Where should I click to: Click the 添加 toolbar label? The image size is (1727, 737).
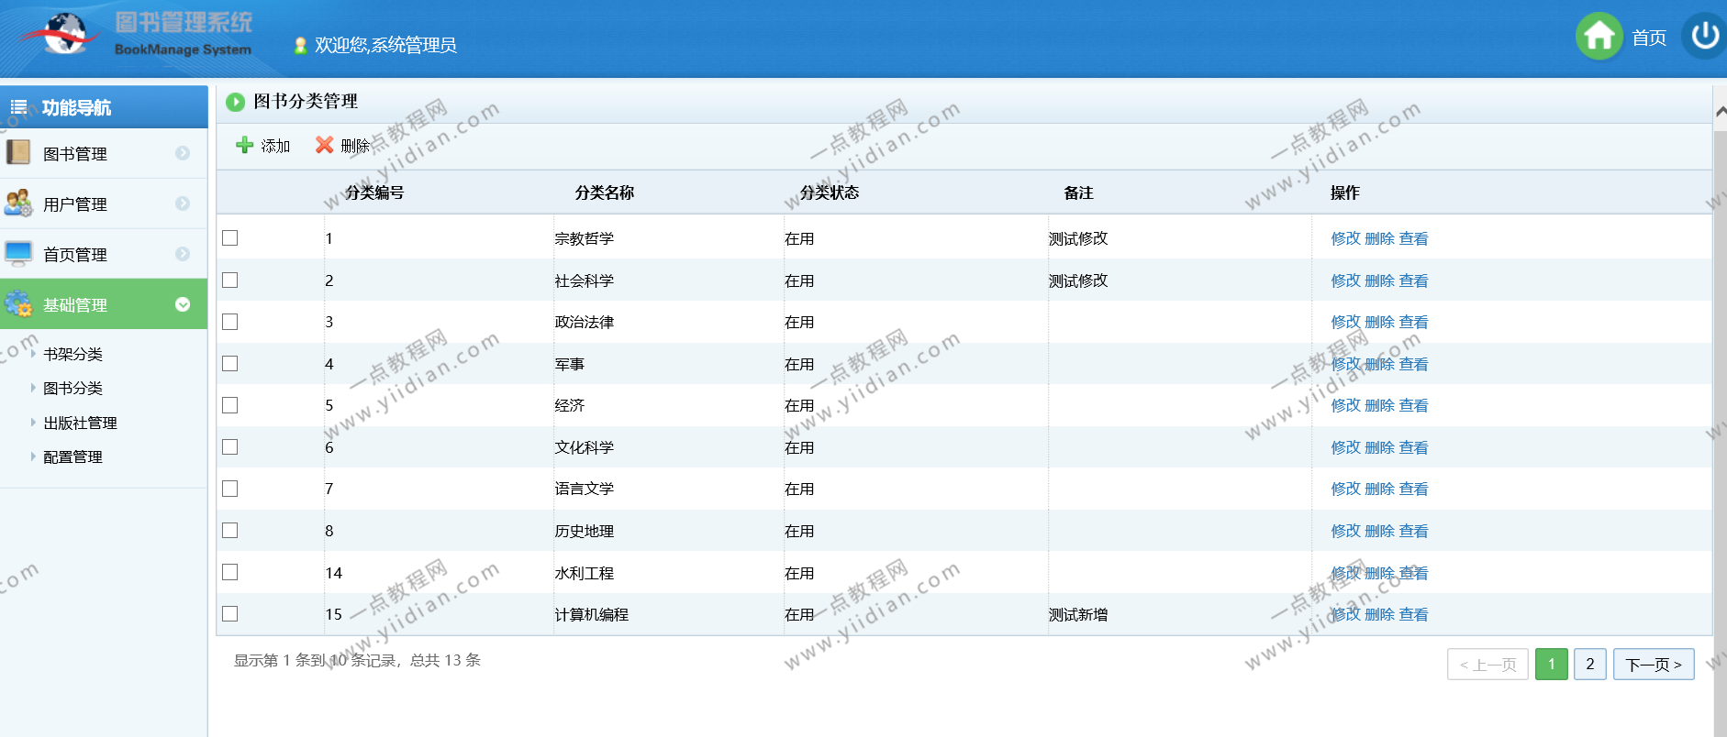click(x=275, y=146)
